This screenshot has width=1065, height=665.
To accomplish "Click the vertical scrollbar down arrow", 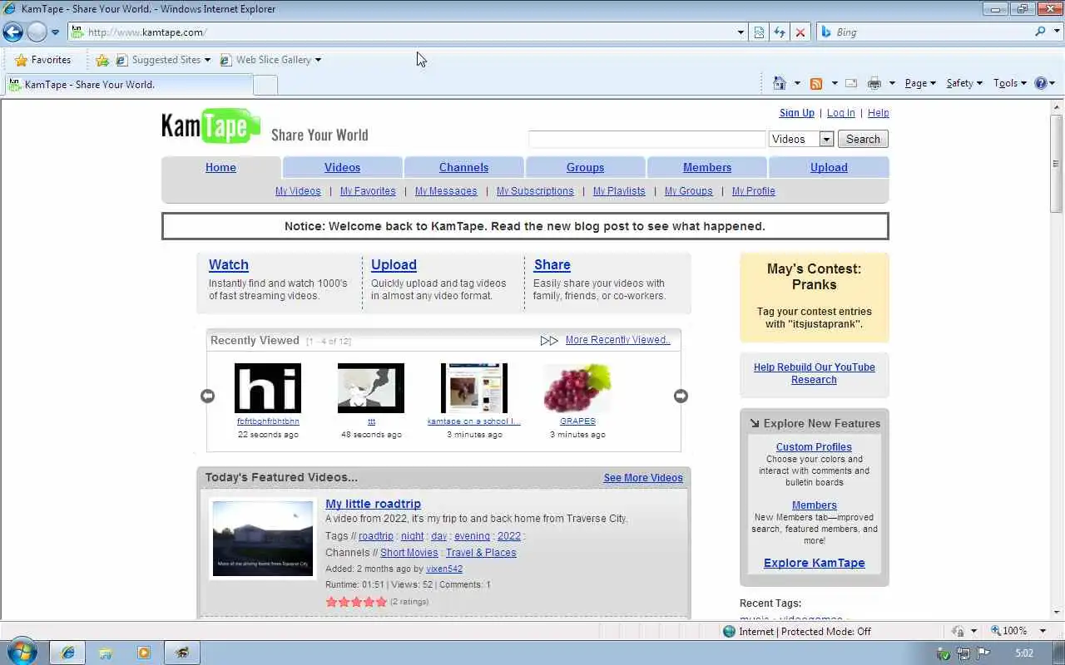I will pos(1057,613).
